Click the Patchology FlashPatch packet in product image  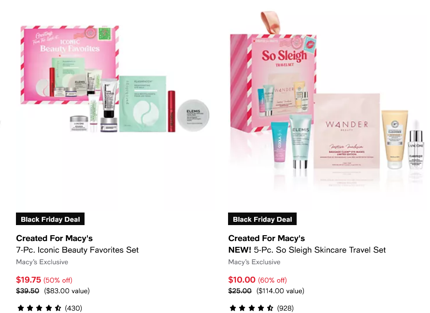pos(143,104)
